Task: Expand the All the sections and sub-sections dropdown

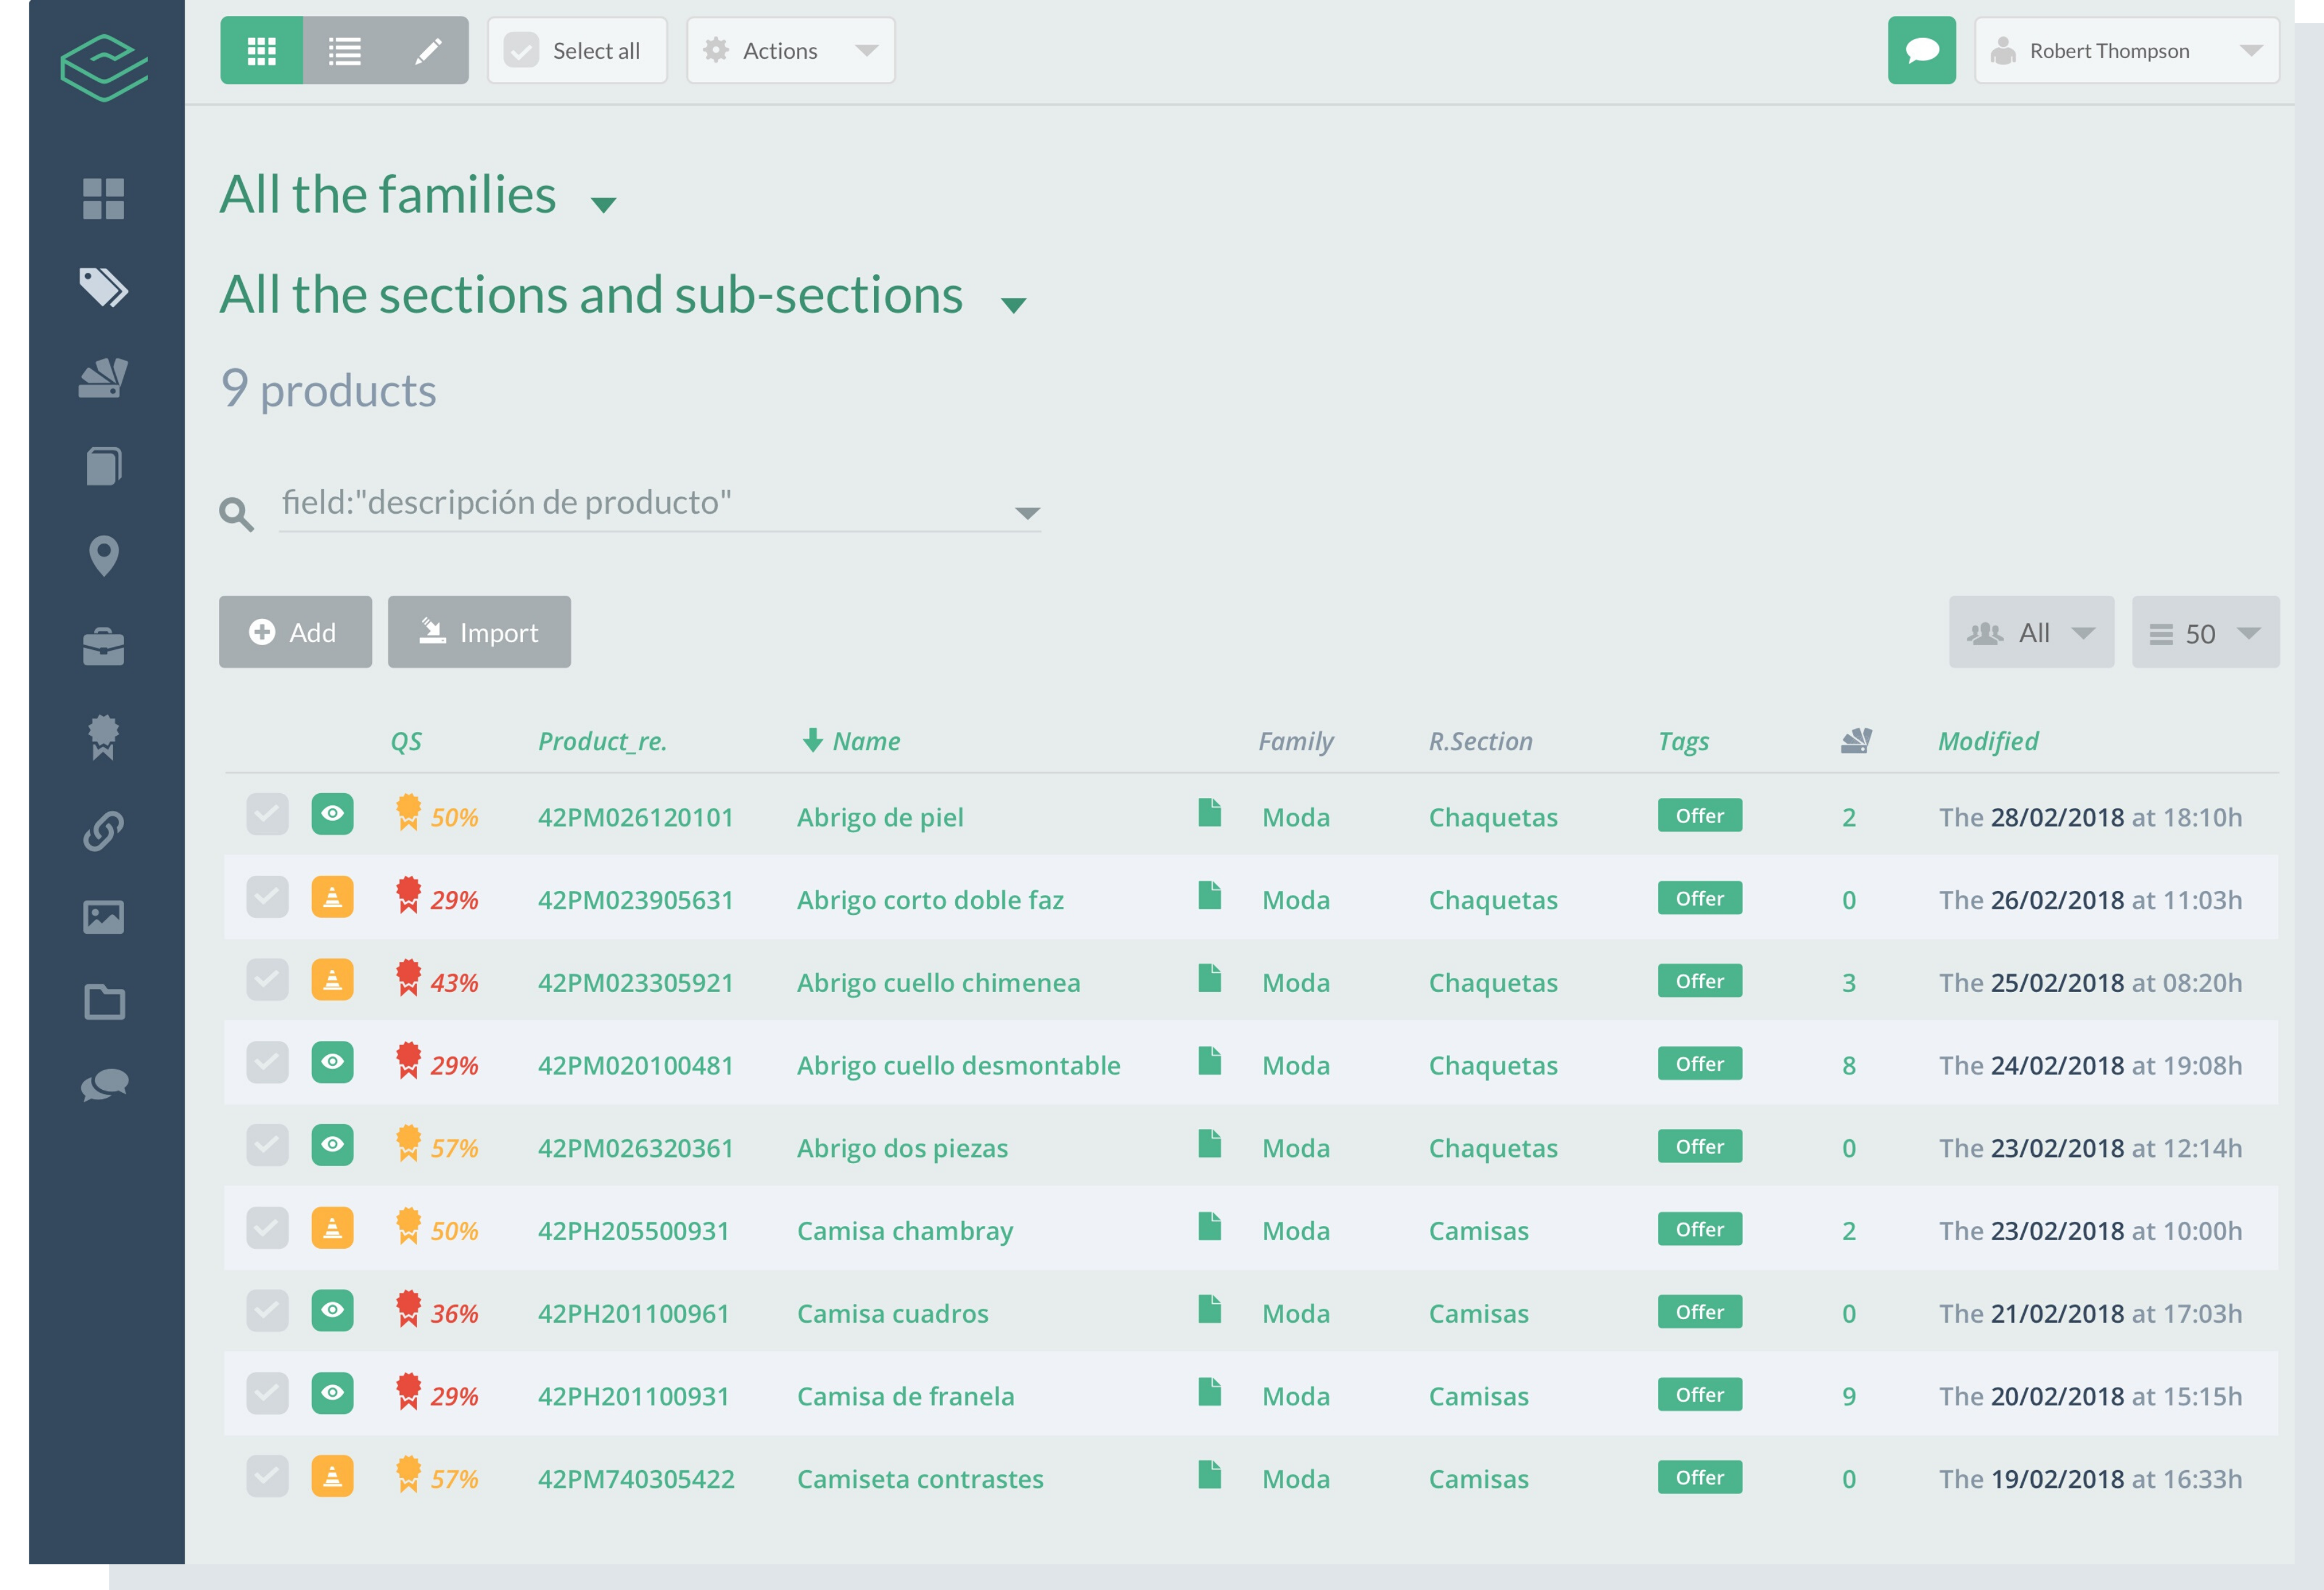Action: tap(1015, 300)
